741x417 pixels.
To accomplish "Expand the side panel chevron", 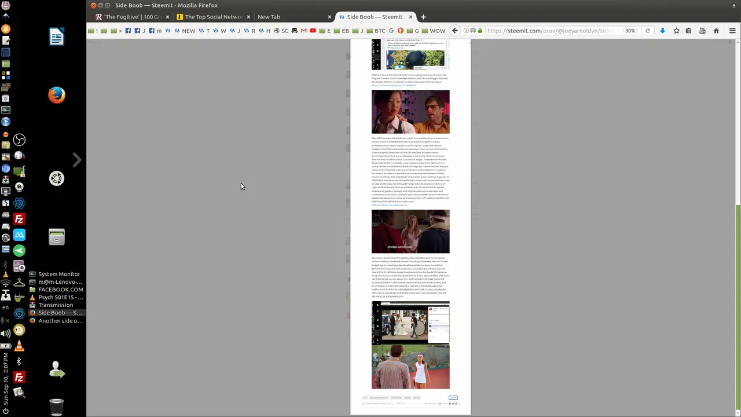I will click(x=77, y=160).
